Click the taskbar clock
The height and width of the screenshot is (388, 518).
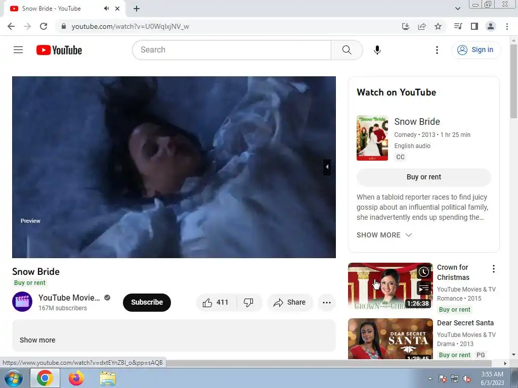pos(492,378)
